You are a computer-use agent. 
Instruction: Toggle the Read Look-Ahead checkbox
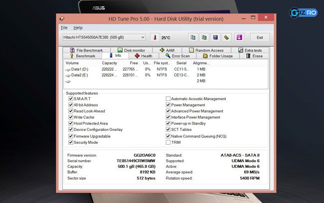71,111
